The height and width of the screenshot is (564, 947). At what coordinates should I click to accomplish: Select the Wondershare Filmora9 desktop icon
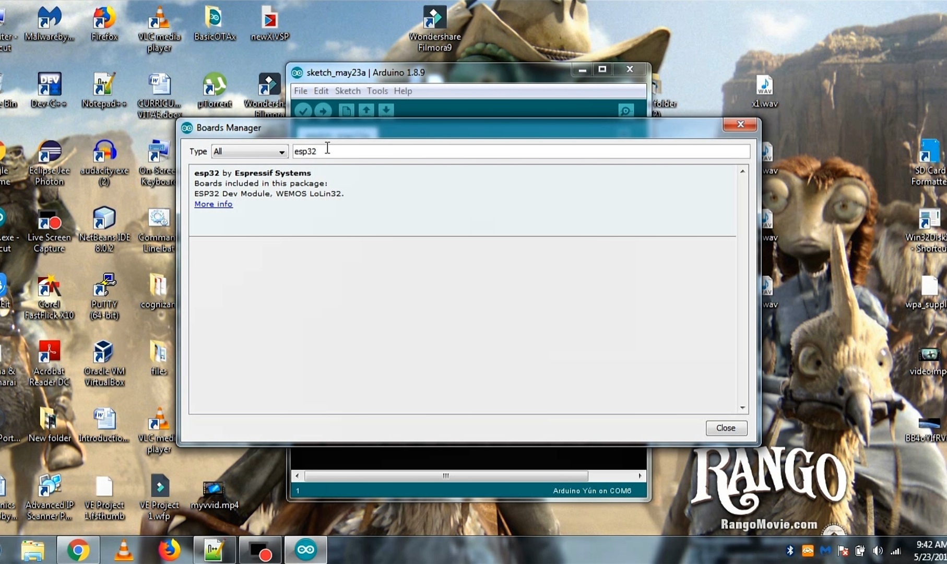pyautogui.click(x=434, y=29)
